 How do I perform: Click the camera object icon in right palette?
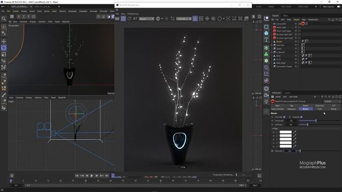pyautogui.click(x=266, y=95)
